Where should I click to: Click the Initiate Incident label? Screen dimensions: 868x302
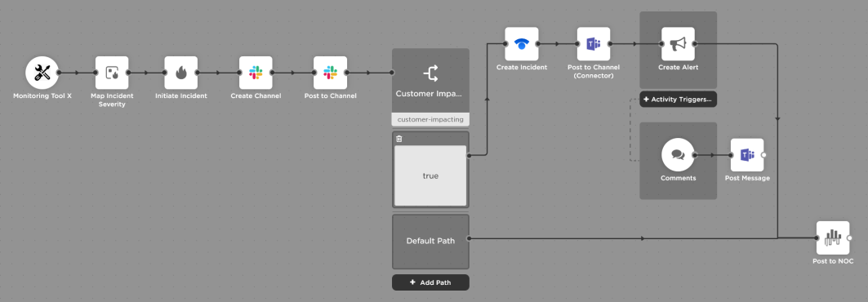click(181, 95)
